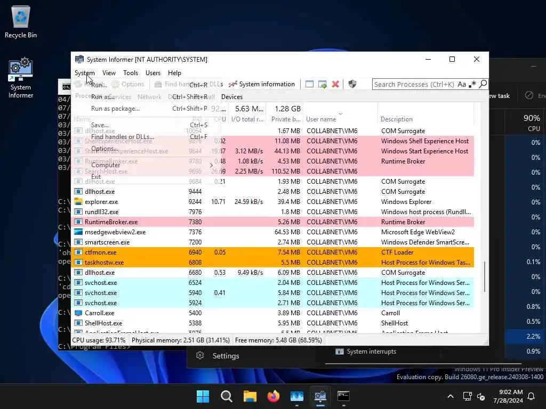This screenshot has height=409, width=546.
Task: Click the msedgewebview2.exe process icon
Action: click(78, 232)
